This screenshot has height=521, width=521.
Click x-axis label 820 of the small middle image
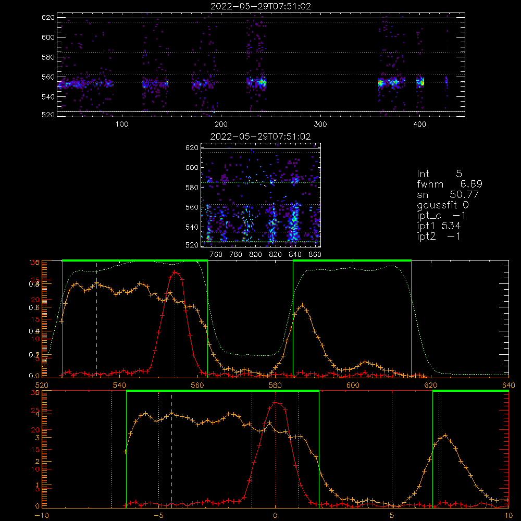[x=276, y=254]
